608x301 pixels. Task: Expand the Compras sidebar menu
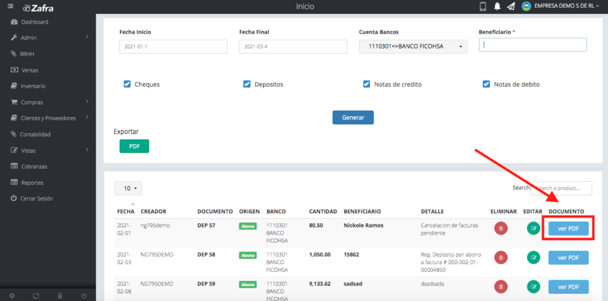tap(47, 102)
